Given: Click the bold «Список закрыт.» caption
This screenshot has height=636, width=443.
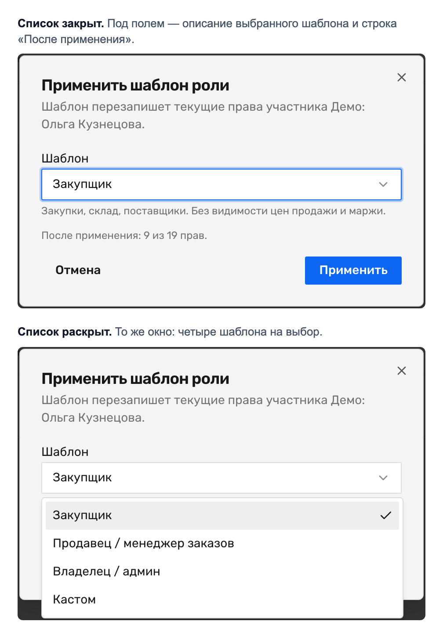Looking at the screenshot, I should [61, 24].
